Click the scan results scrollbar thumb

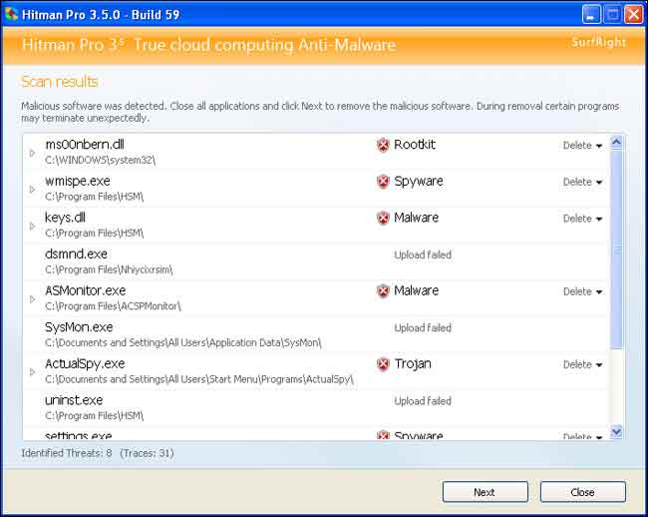point(616,249)
